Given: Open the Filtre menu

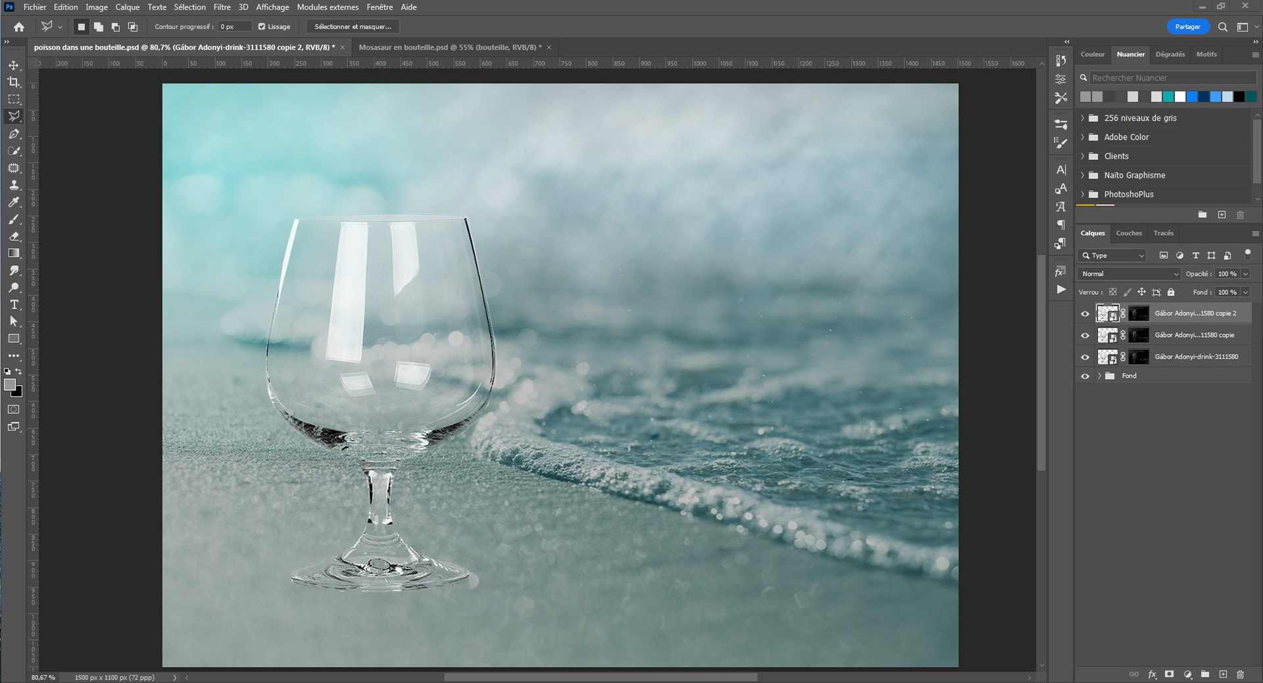Looking at the screenshot, I should coord(222,7).
